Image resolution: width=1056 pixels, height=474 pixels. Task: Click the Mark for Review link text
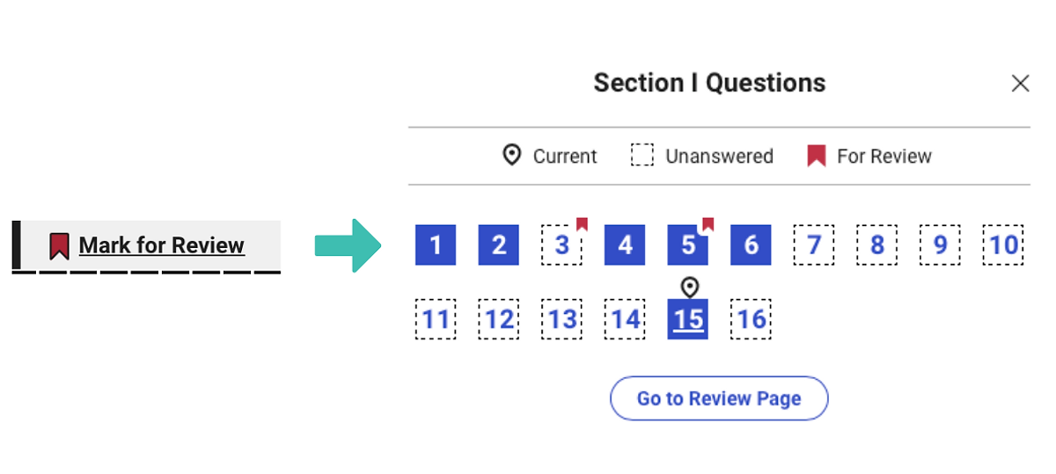(x=161, y=245)
